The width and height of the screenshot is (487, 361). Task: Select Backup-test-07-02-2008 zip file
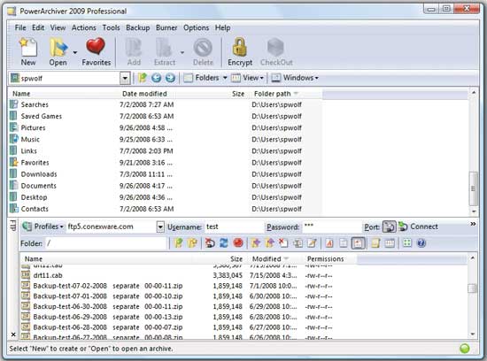pyautogui.click(x=108, y=286)
